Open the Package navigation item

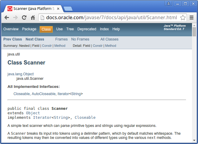tap(29, 29)
